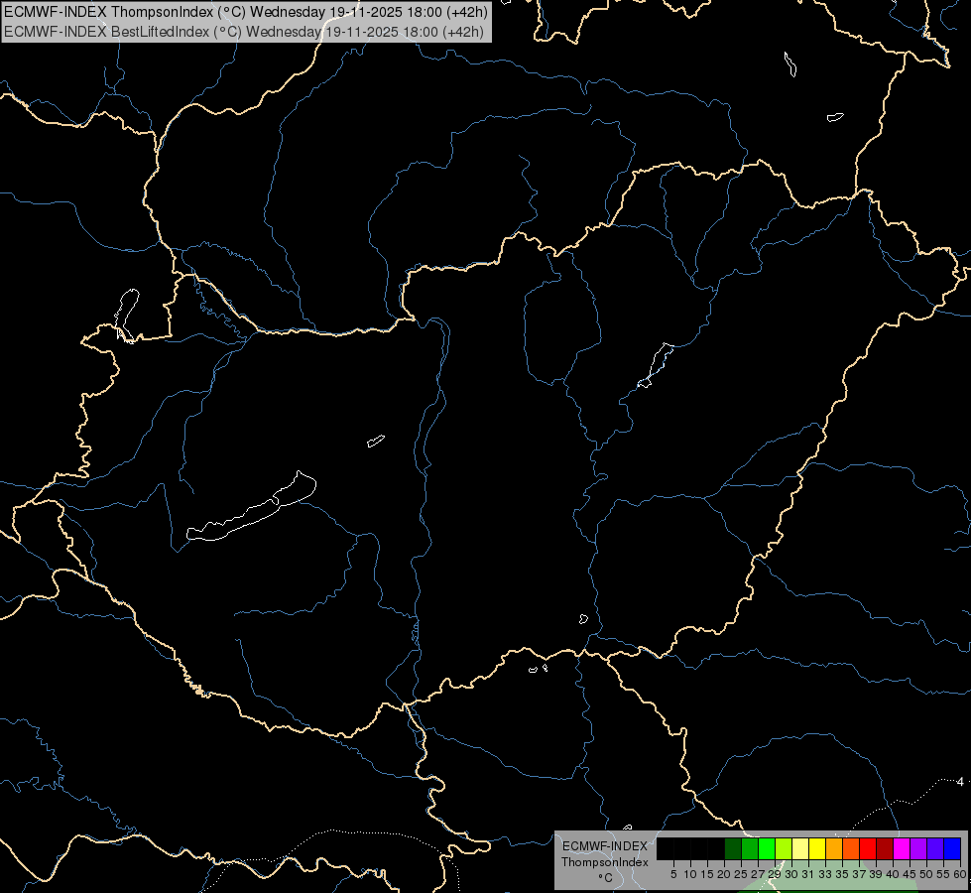Pick the medium green 25–27 legend swatch

coord(750,848)
